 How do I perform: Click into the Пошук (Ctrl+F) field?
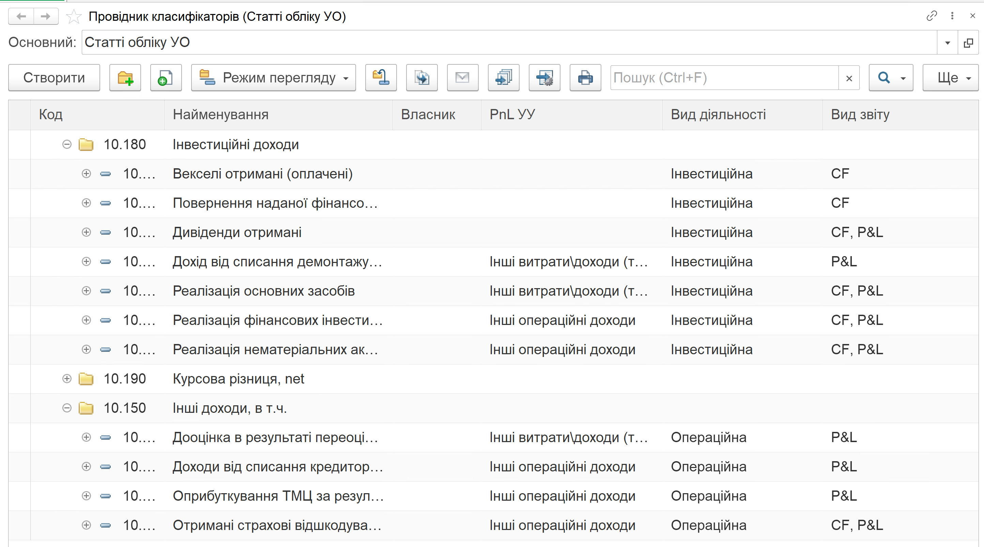click(x=725, y=78)
